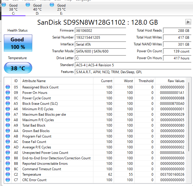Click status orb of Average P/E Cycles row
The height and width of the screenshot is (186, 193).
[8, 147]
